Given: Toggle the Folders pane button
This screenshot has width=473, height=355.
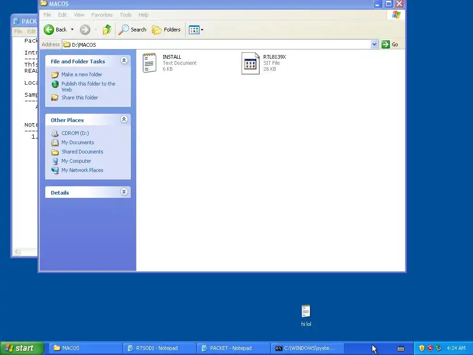Looking at the screenshot, I should (166, 30).
